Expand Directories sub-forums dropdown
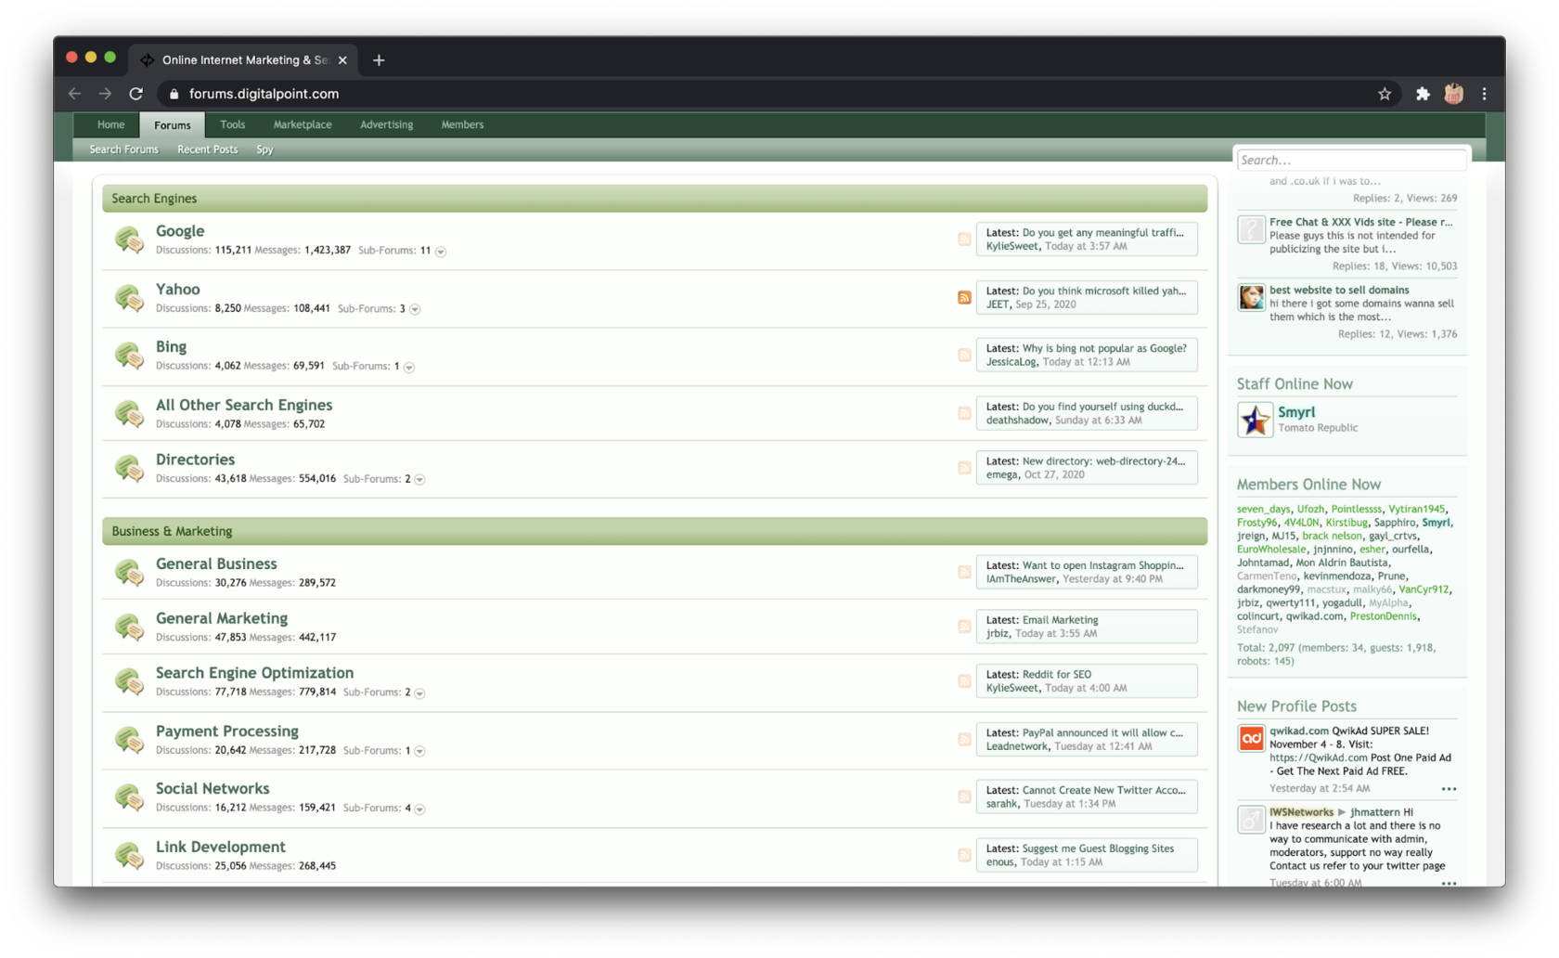This screenshot has width=1559, height=958. pyautogui.click(x=419, y=480)
